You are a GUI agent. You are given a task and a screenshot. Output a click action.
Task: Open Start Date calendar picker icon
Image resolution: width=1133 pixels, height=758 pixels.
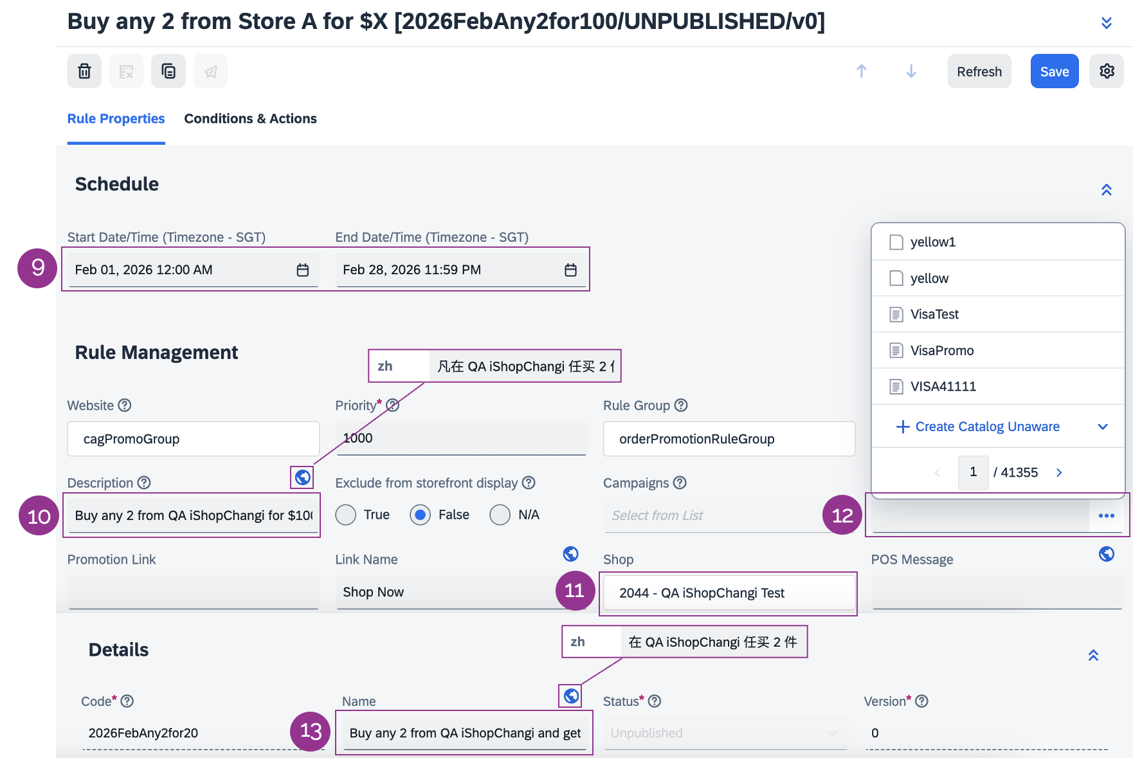coord(302,270)
